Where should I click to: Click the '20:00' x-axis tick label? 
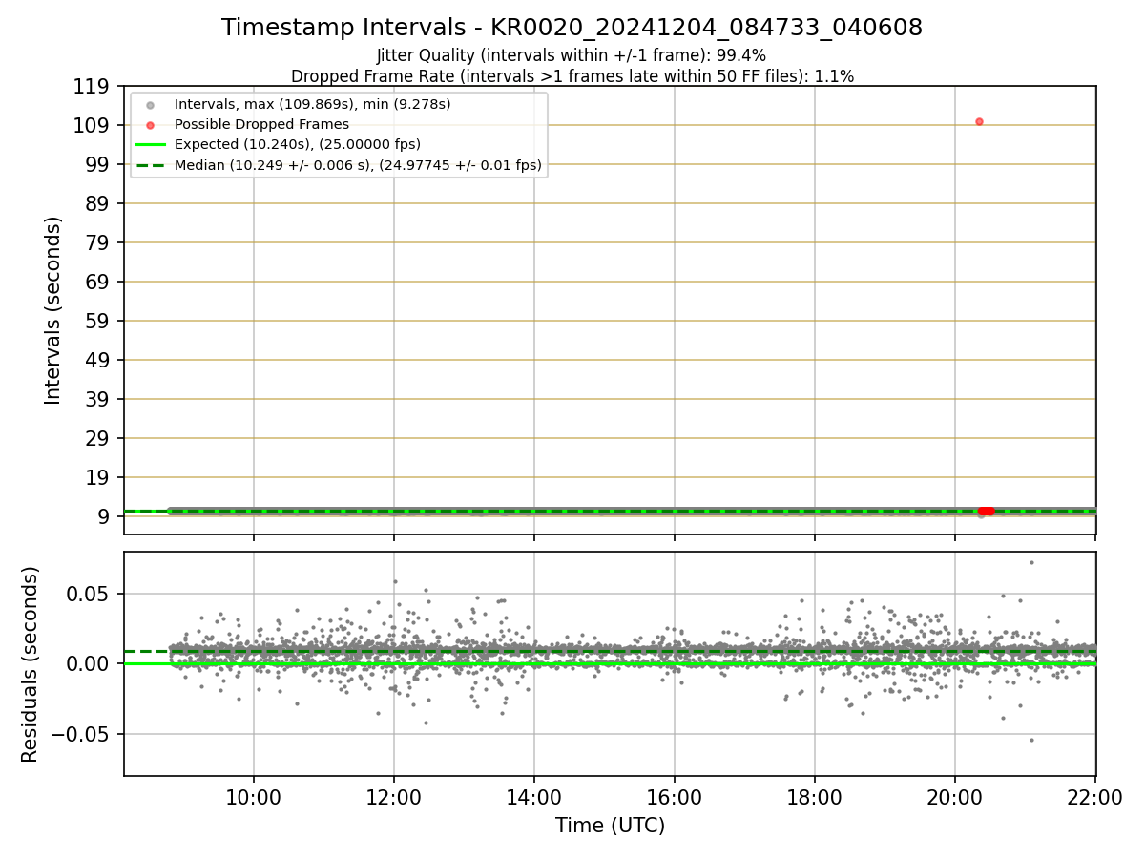pyautogui.click(x=955, y=799)
